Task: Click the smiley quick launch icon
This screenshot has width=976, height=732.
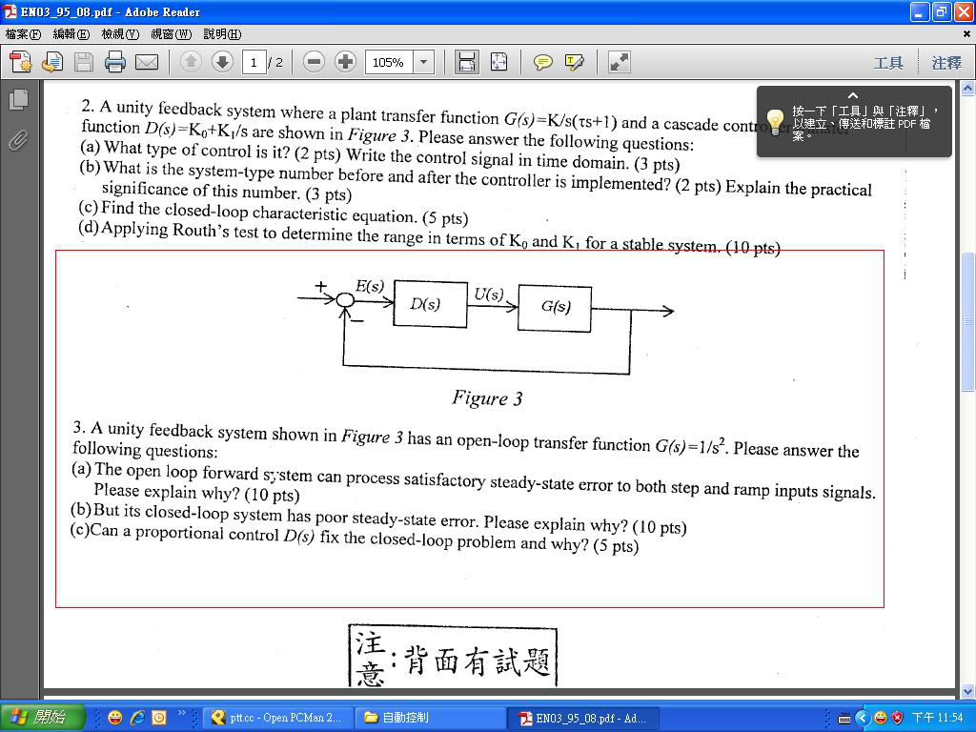Action: [x=115, y=718]
